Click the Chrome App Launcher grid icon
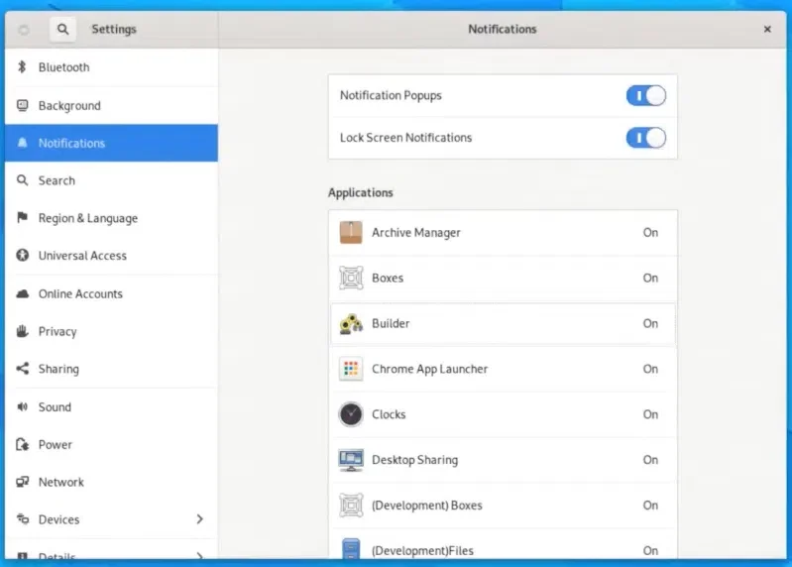This screenshot has width=792, height=567. [x=351, y=369]
